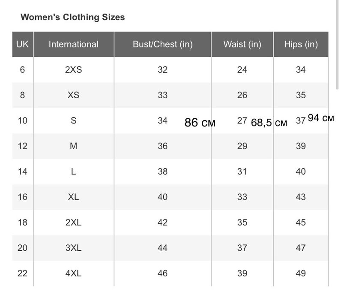341x299 pixels.
Task: Click the UK column header
Action: click(22, 44)
